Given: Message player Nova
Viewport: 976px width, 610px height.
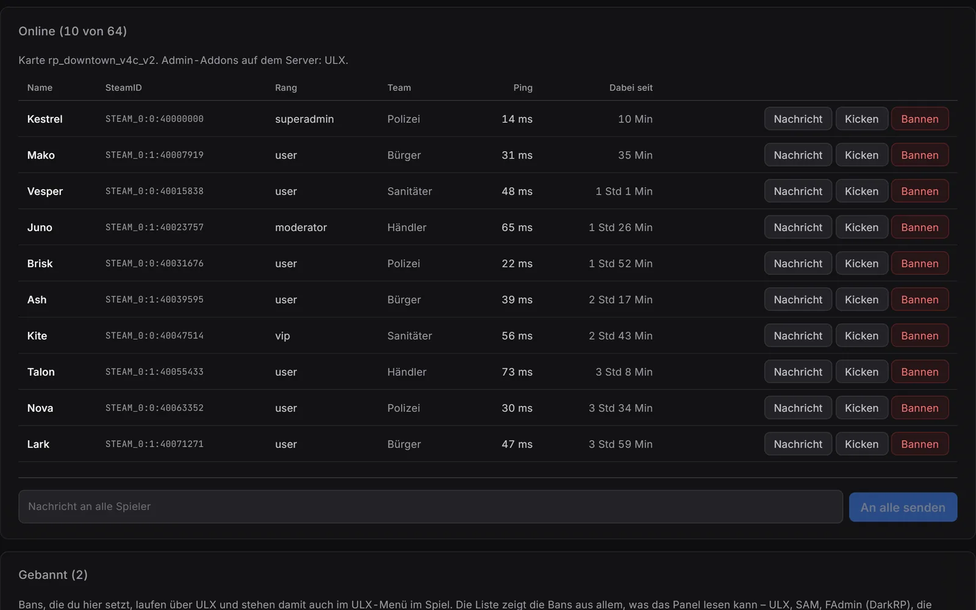Looking at the screenshot, I should (x=798, y=408).
